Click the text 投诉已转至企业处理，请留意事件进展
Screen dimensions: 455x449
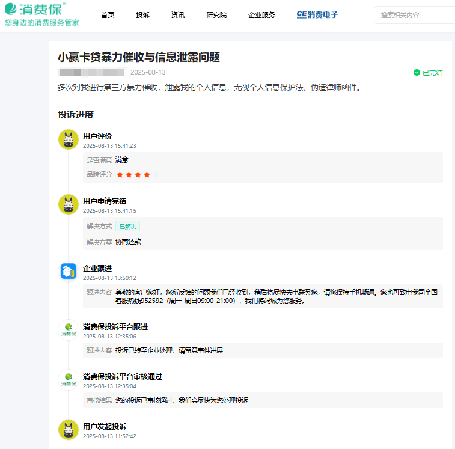[x=169, y=350]
